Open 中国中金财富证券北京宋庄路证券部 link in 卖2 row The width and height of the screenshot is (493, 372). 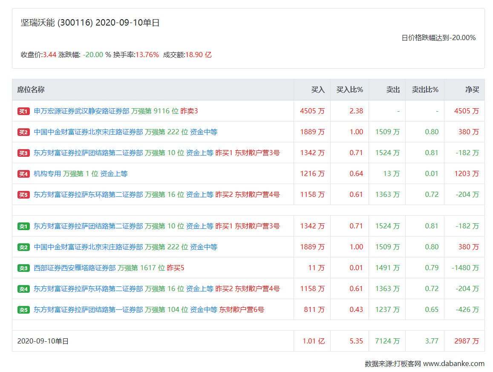point(88,247)
